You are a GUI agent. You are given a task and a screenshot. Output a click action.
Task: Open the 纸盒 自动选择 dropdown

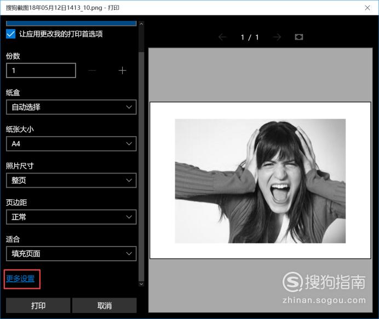[71, 107]
